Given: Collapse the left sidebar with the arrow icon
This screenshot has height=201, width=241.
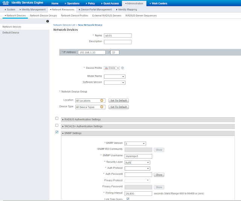Looking at the screenshot, I should (x=47, y=21).
